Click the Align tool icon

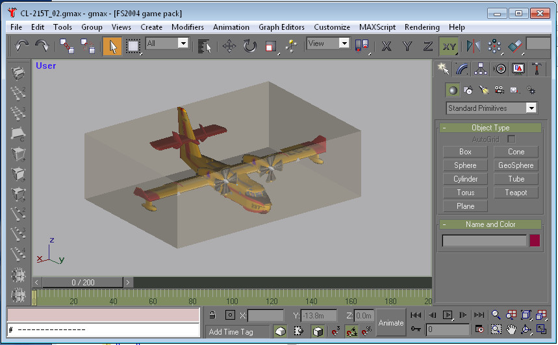[x=515, y=46]
